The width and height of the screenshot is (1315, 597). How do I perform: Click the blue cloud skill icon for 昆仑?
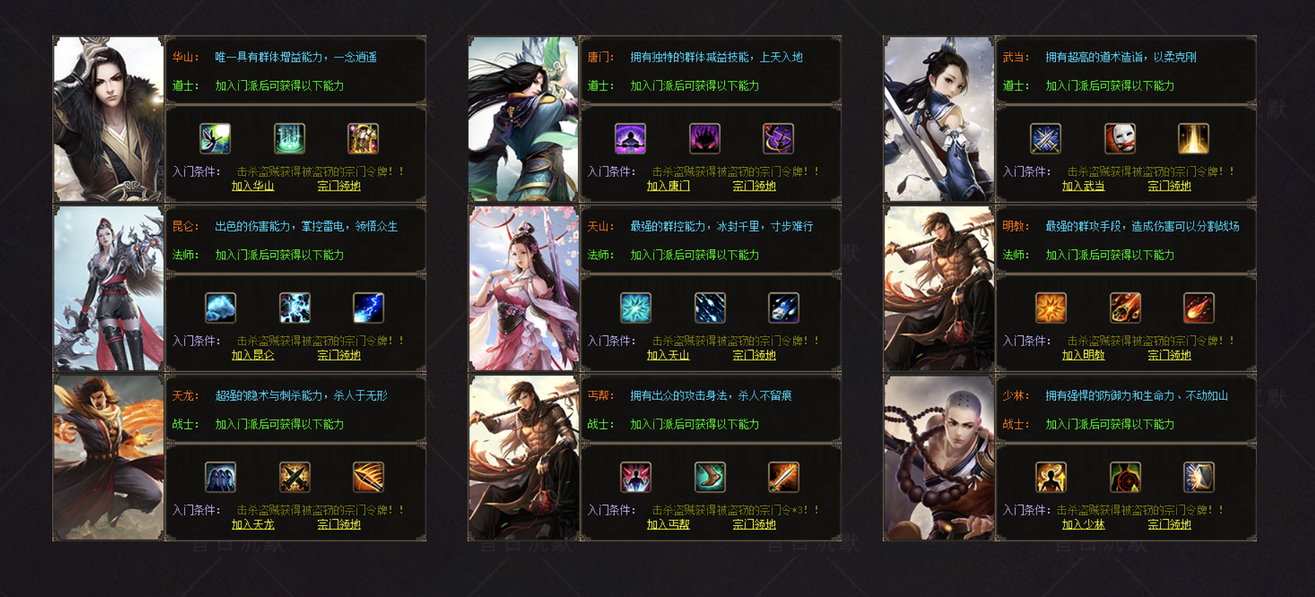(x=220, y=307)
